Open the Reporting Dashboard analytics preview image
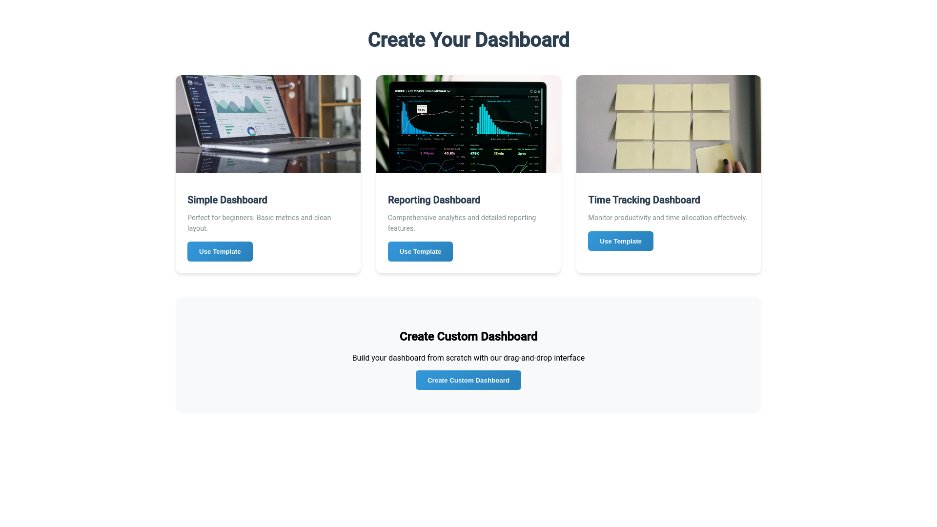937x527 pixels. pos(468,123)
